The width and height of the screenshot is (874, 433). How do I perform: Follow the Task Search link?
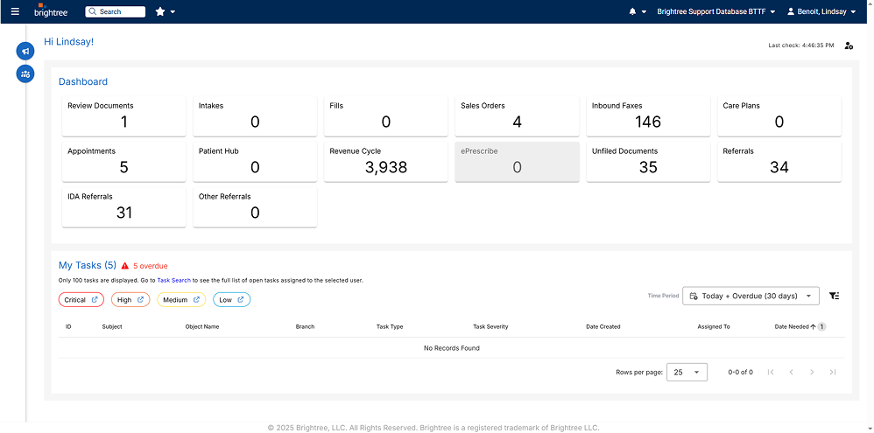(x=175, y=281)
